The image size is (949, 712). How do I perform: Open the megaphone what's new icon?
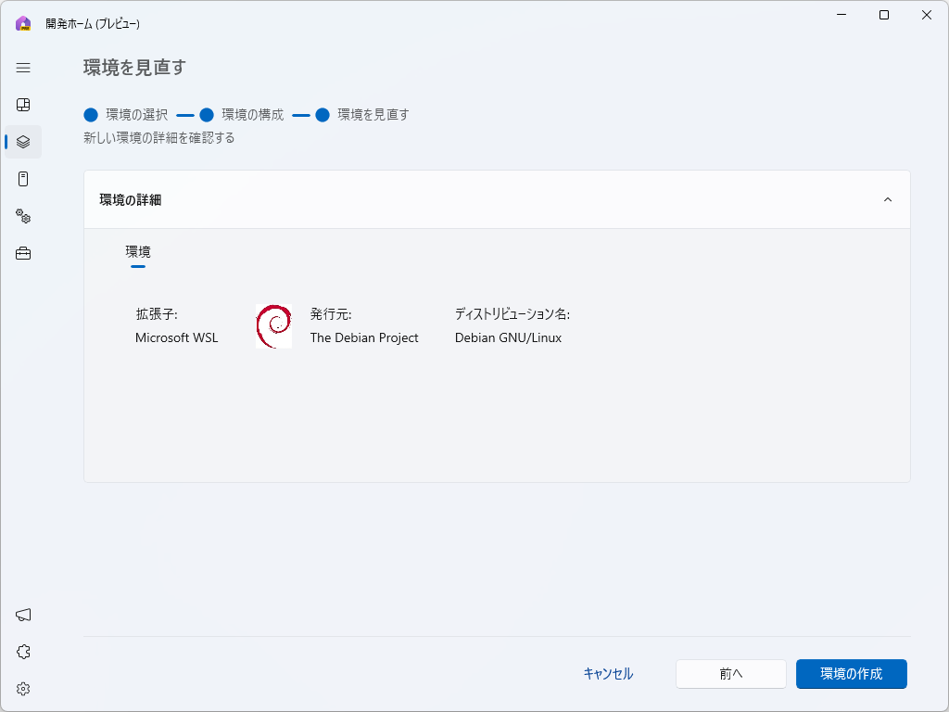coord(23,615)
